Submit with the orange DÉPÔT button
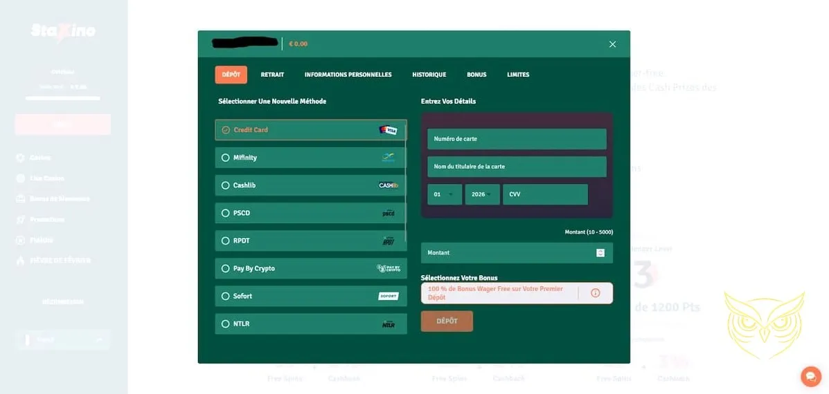Screen dimensions: 829x394 click(447, 321)
